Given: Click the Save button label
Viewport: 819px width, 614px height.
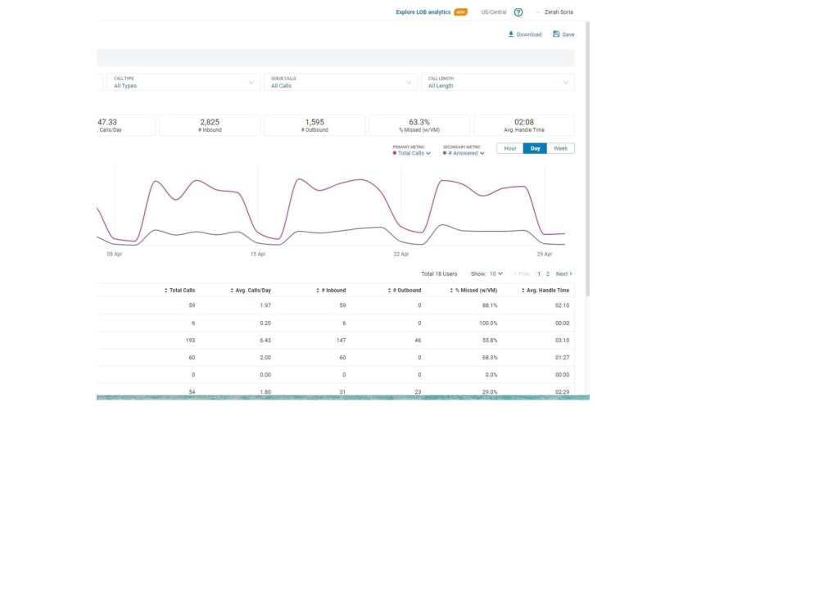Looking at the screenshot, I should tap(568, 34).
